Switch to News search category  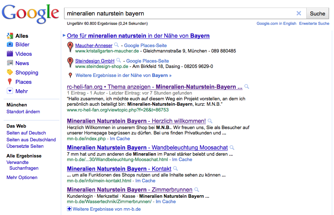coord(22,63)
